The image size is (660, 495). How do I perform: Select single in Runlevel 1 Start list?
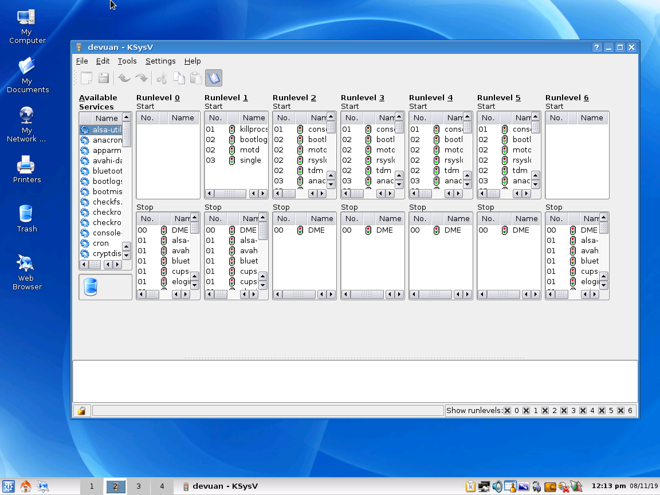point(236,160)
